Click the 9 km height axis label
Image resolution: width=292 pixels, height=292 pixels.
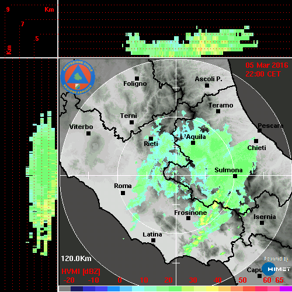coord(8,9)
